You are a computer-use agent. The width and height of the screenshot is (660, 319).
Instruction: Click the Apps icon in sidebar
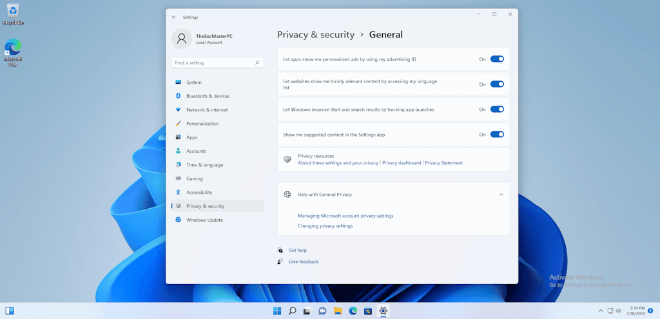click(178, 137)
